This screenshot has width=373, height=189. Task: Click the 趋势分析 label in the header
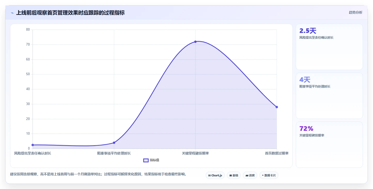(x=355, y=12)
